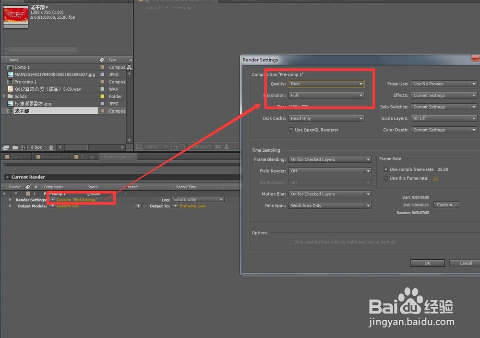Open the Time Span dropdown
Image resolution: width=480 pixels, height=338 pixels.
(330, 206)
